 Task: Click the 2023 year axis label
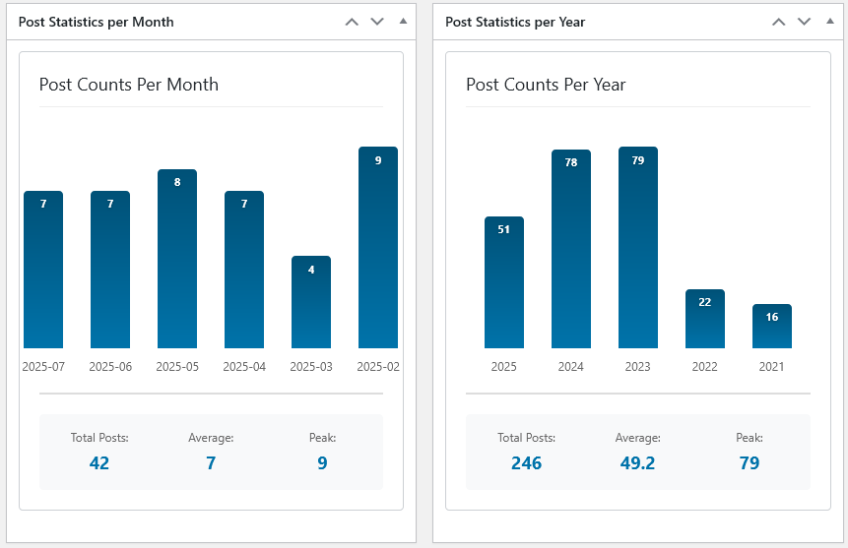[638, 366]
